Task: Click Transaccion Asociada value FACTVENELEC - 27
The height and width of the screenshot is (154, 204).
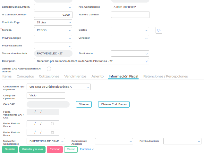Action: (53, 53)
